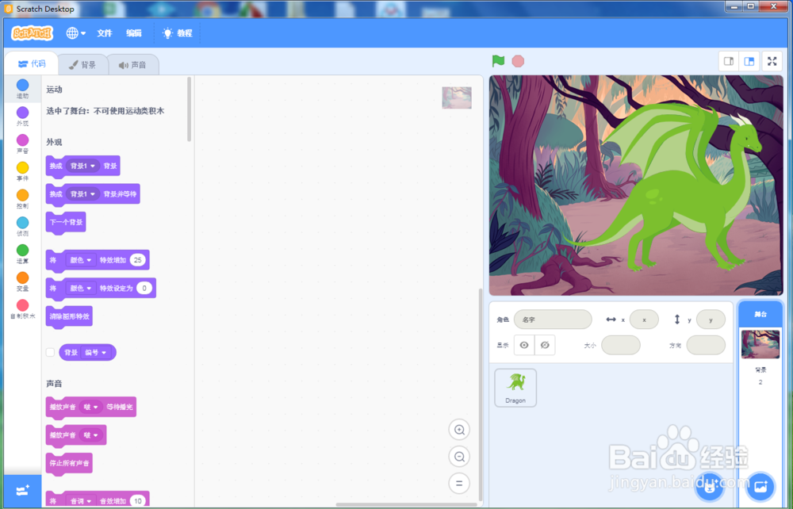Open the add extension button
Screen dimensions: 793x509
click(23, 490)
